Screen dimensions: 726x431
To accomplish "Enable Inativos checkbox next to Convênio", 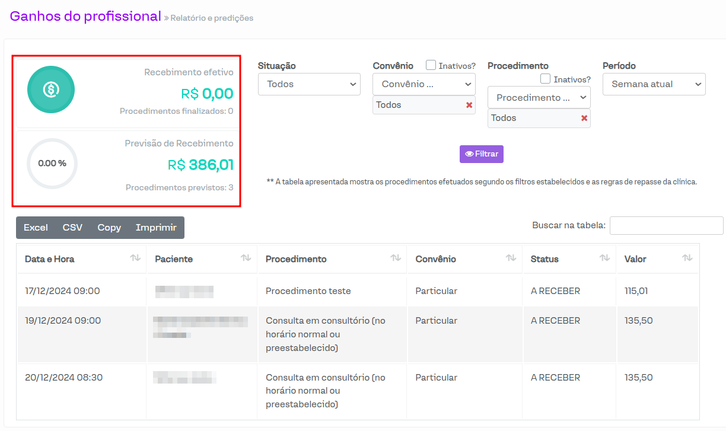I will click(431, 65).
